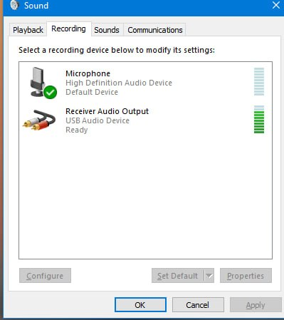Image resolution: width=284 pixels, height=320 pixels.
Task: Select "High Definition Audio Device" text
Action: (119, 83)
